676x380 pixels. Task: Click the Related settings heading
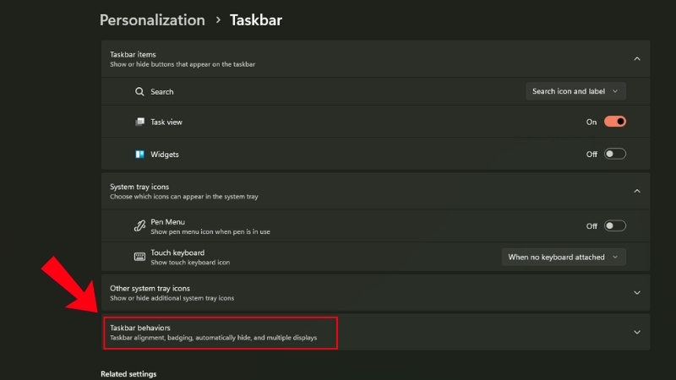coord(128,374)
